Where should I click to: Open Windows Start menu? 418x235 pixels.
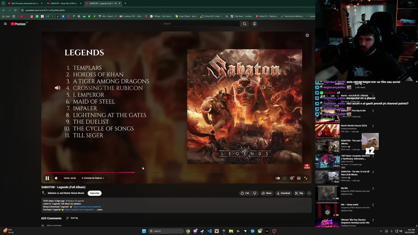pyautogui.click(x=144, y=231)
